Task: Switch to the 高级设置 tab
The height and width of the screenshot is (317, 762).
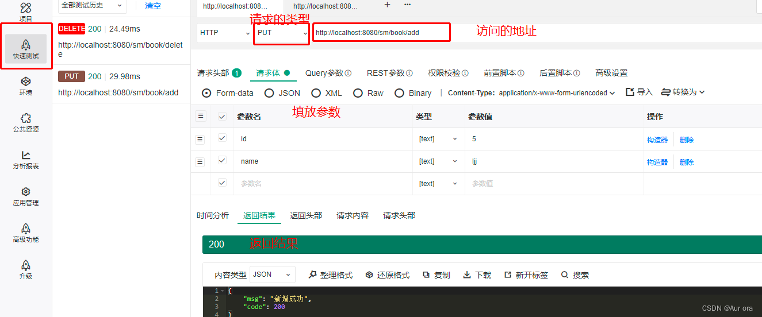Action: [611, 74]
